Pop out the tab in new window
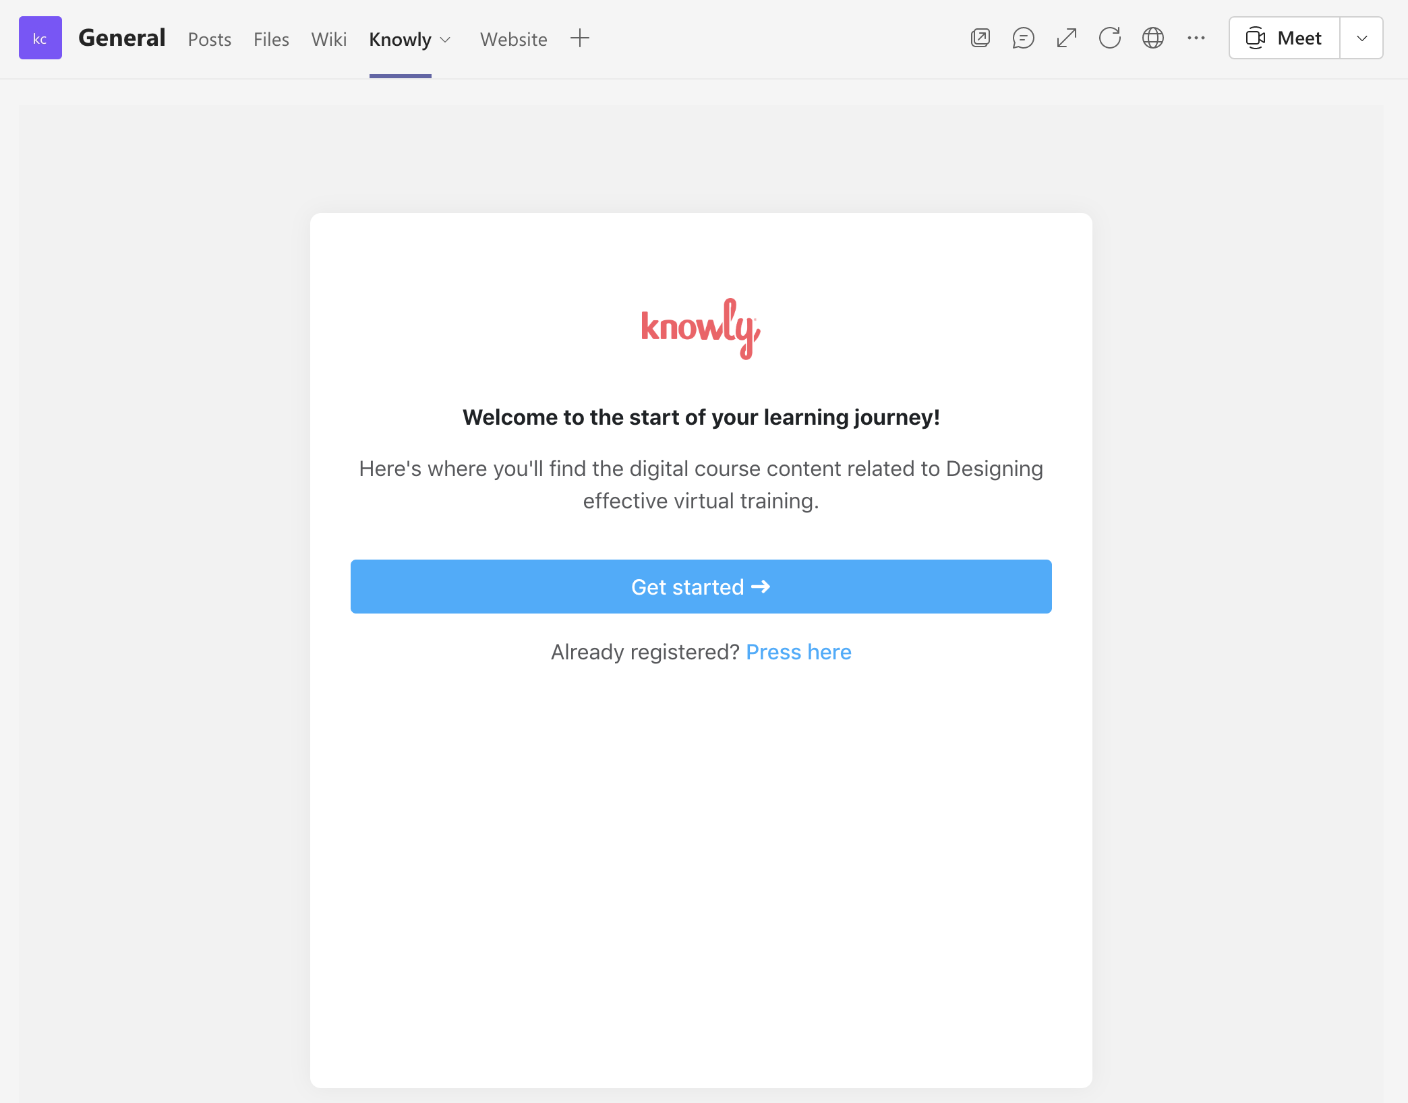The height and width of the screenshot is (1103, 1408). coord(980,38)
